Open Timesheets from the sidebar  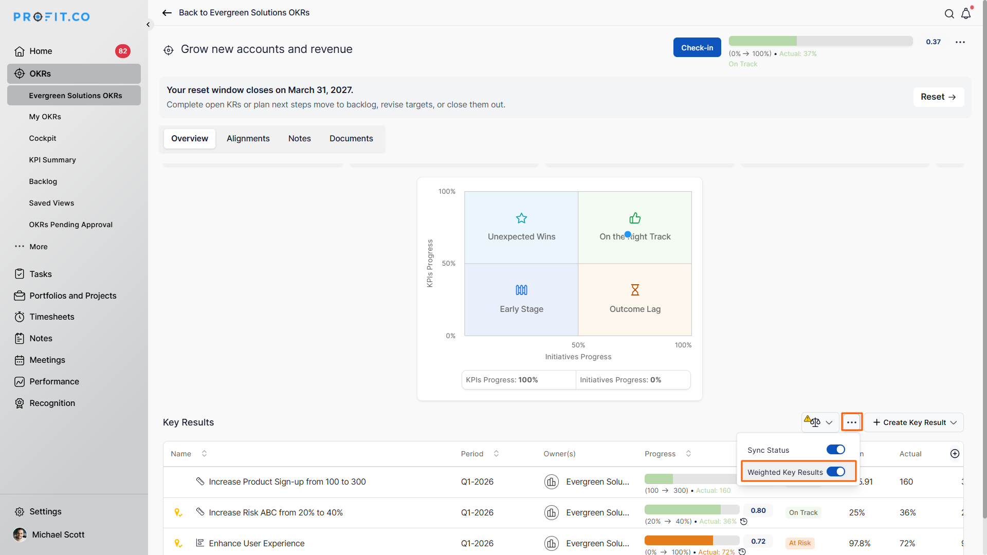[x=51, y=317]
